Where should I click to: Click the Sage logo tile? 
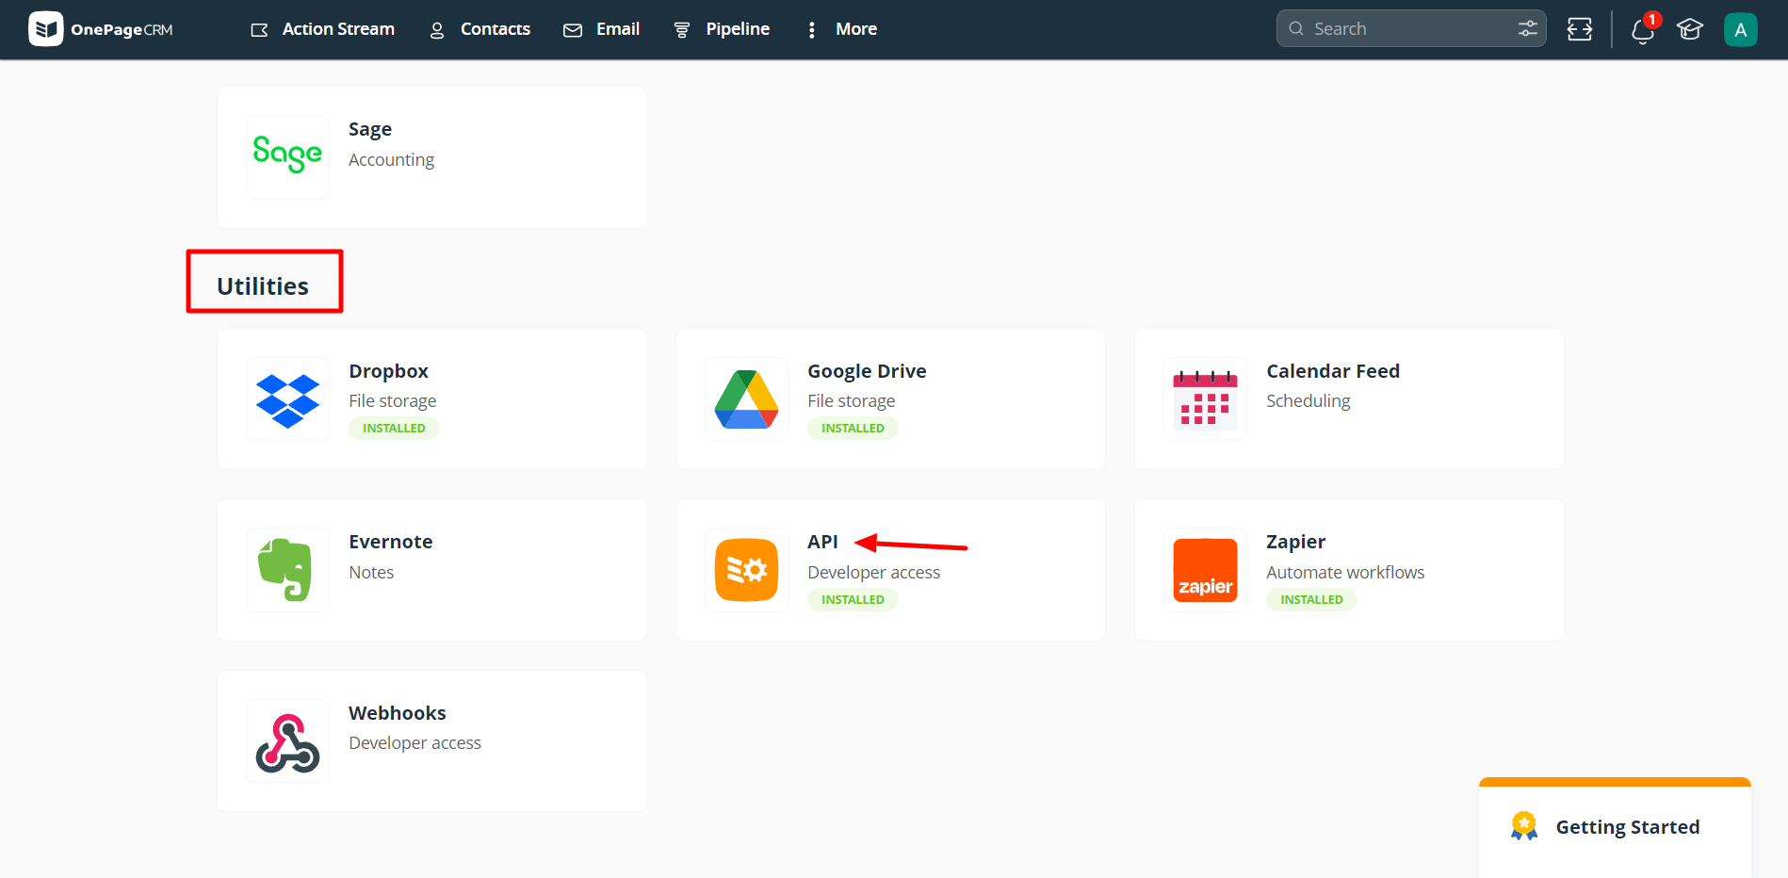pos(287,156)
